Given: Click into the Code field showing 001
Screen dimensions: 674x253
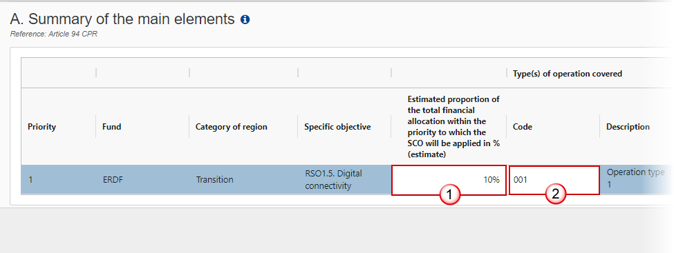Looking at the screenshot, I should click(554, 180).
